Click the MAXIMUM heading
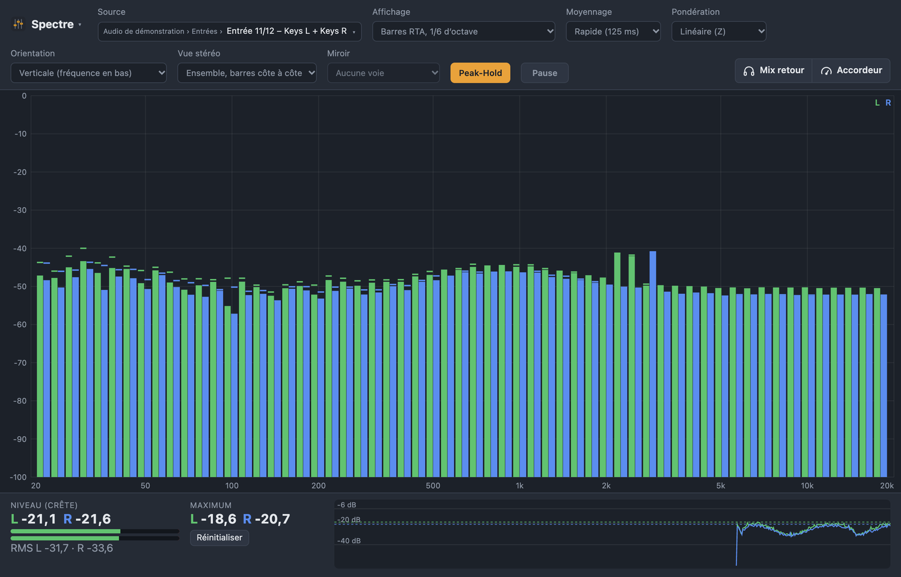Viewport: 901px width, 577px height. click(211, 506)
